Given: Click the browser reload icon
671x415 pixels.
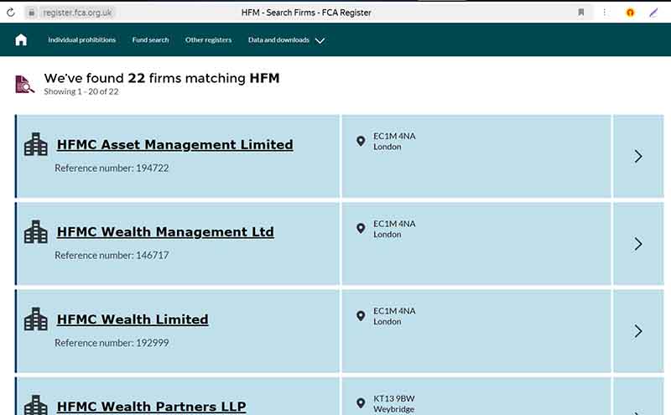Looking at the screenshot, I should click(x=11, y=13).
